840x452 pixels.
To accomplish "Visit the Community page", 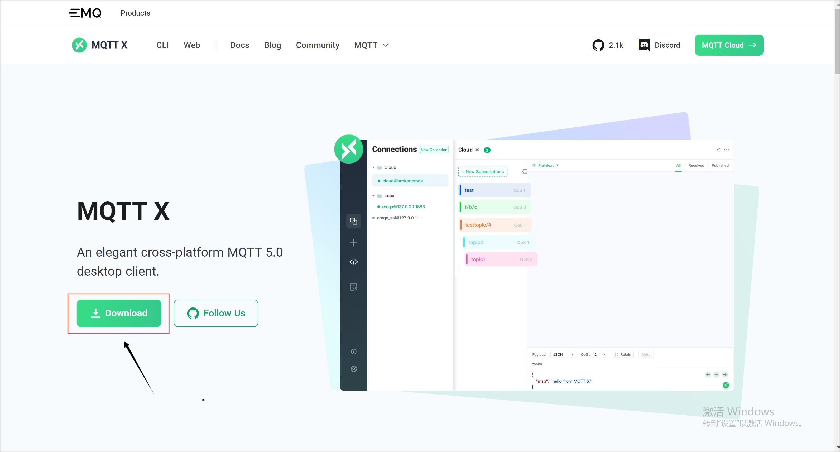I will pyautogui.click(x=318, y=45).
